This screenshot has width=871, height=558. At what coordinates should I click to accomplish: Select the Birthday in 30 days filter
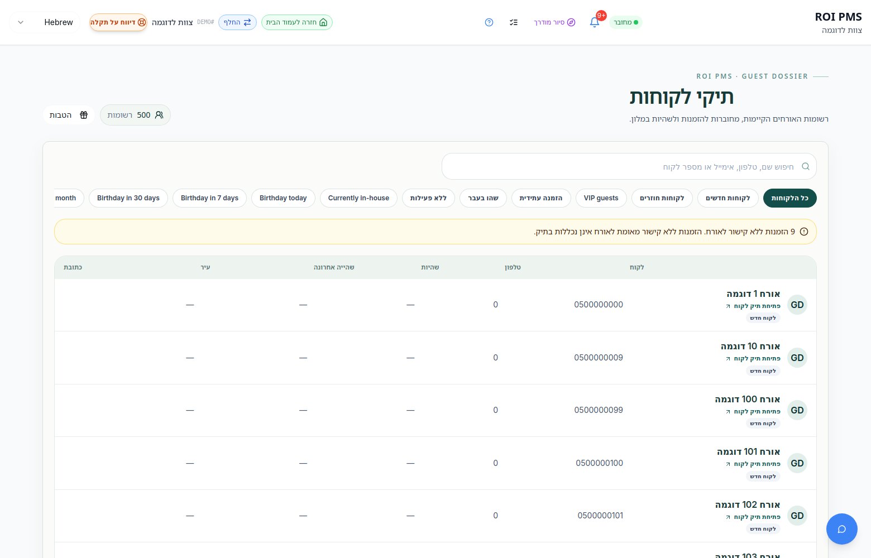coord(128,198)
